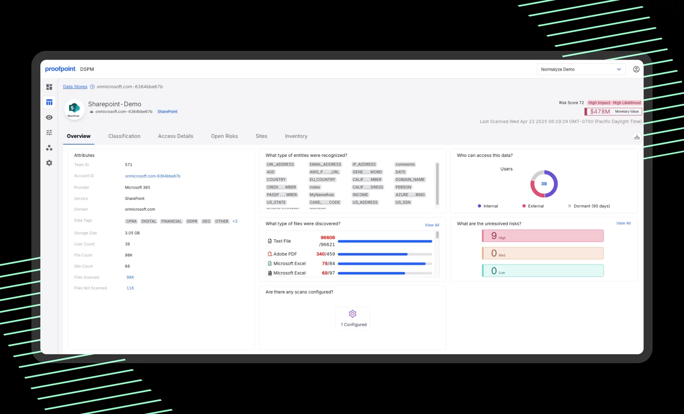Open the Open Risks tab
The height and width of the screenshot is (414, 684).
[x=224, y=136]
